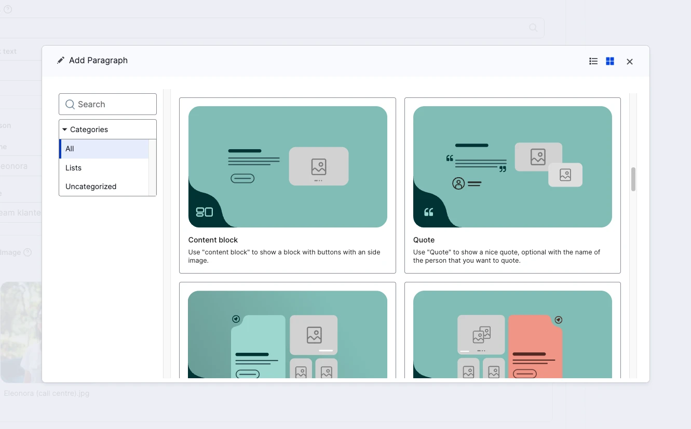The width and height of the screenshot is (691, 429).
Task: Click the Content block description text
Action: click(x=284, y=256)
